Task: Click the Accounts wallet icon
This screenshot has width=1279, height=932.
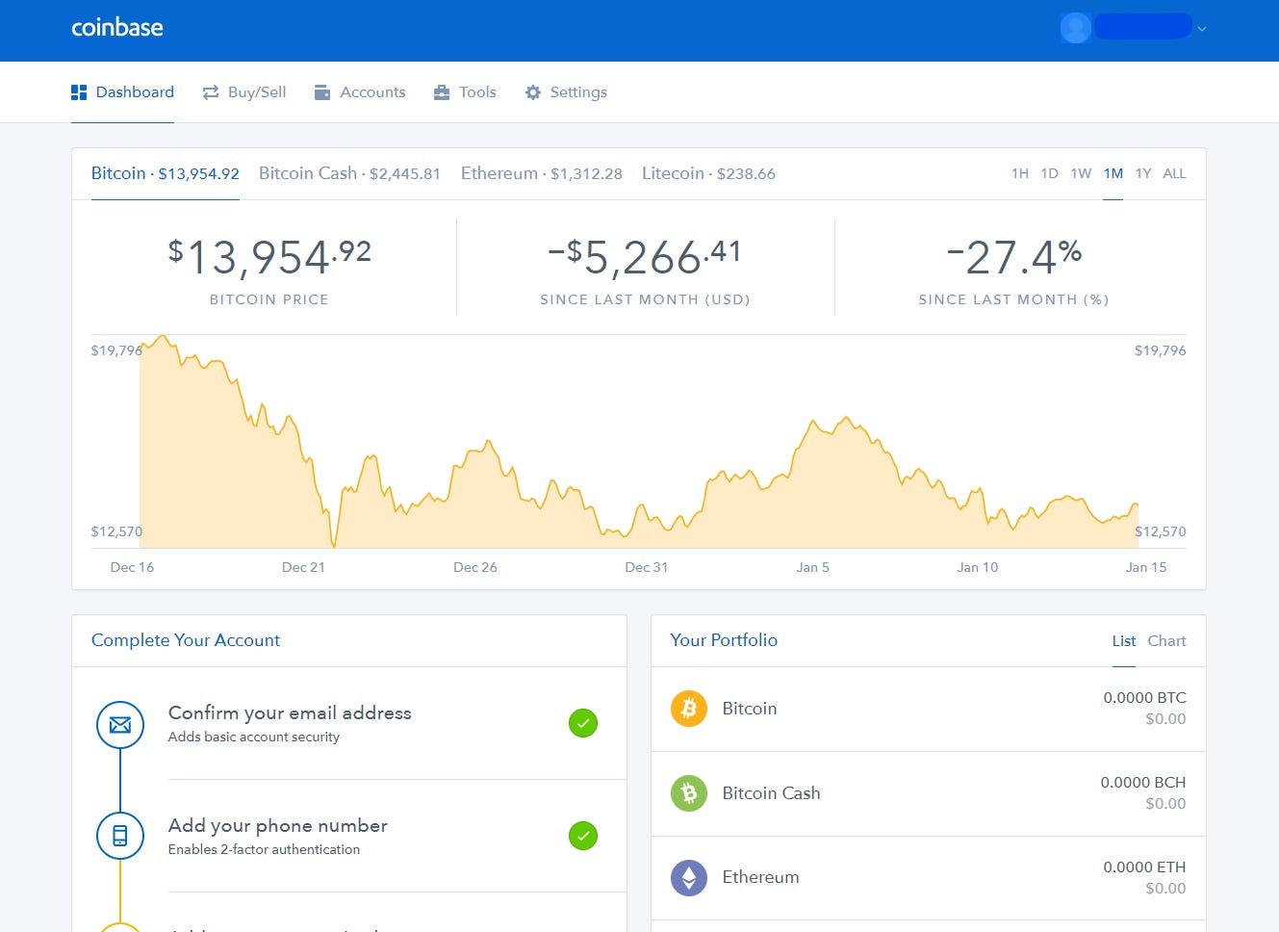Action: pos(322,92)
